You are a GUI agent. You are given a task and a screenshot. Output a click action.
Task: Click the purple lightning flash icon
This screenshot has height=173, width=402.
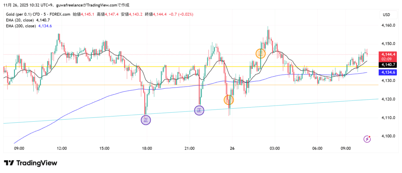pyautogui.click(x=367, y=138)
